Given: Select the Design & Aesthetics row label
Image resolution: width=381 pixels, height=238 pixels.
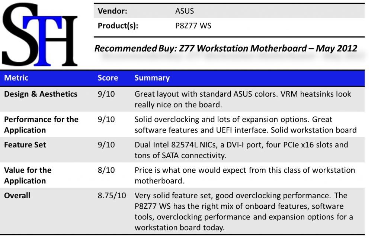Looking at the screenshot, I should click(41, 94).
